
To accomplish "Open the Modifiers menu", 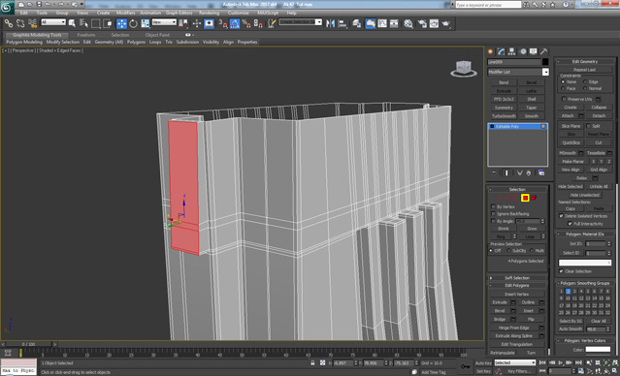I will pyautogui.click(x=126, y=13).
